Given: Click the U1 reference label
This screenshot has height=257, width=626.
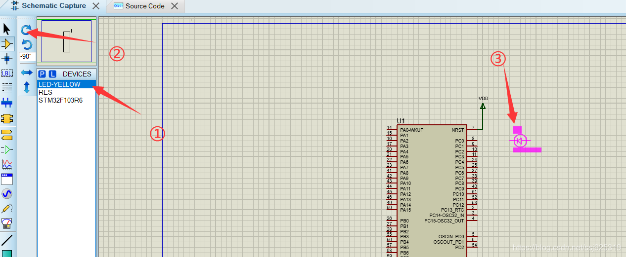Looking at the screenshot, I should coord(401,121).
